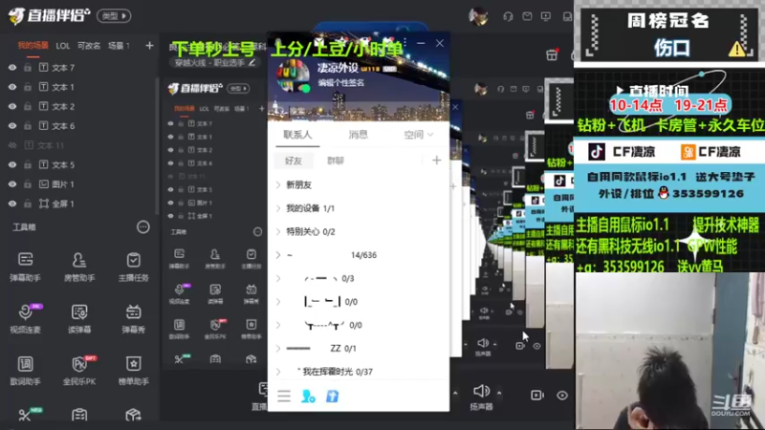Expand the 我在挥霍时光 0/37 group
This screenshot has width=765, height=430.
278,372
